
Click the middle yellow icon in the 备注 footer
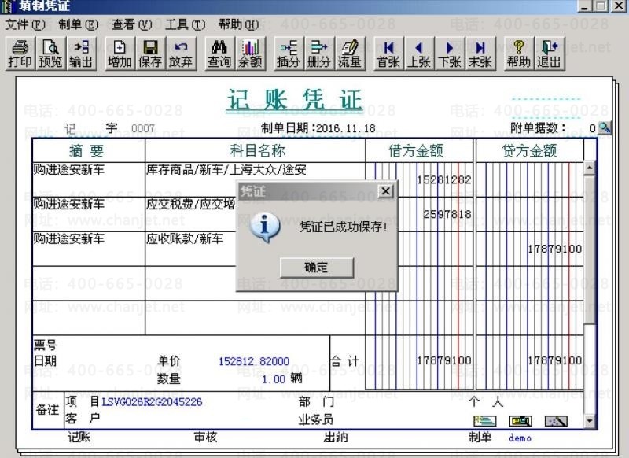point(520,421)
